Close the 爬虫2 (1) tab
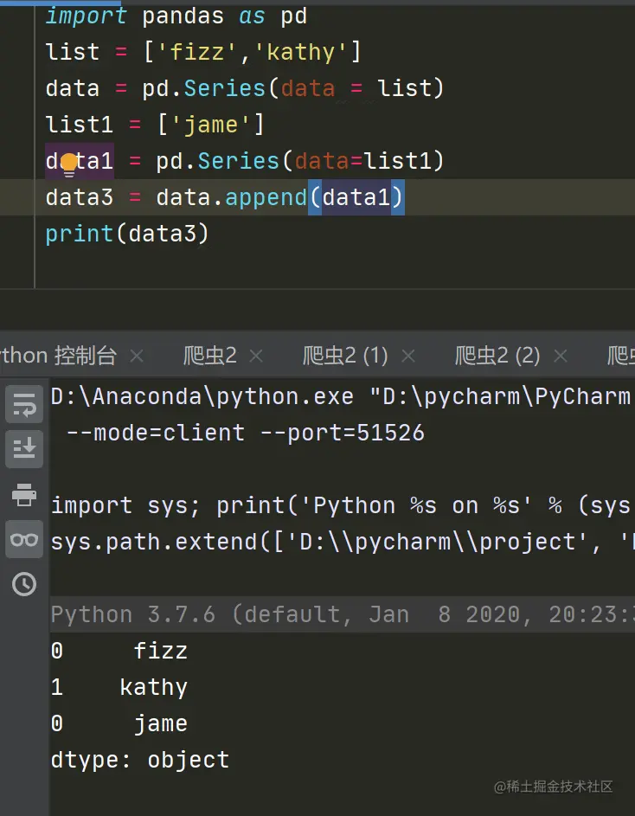 point(408,356)
